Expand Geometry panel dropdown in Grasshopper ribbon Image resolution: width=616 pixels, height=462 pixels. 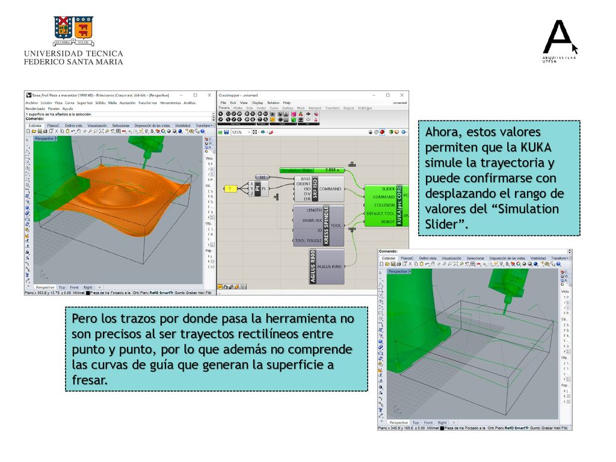pos(254,124)
